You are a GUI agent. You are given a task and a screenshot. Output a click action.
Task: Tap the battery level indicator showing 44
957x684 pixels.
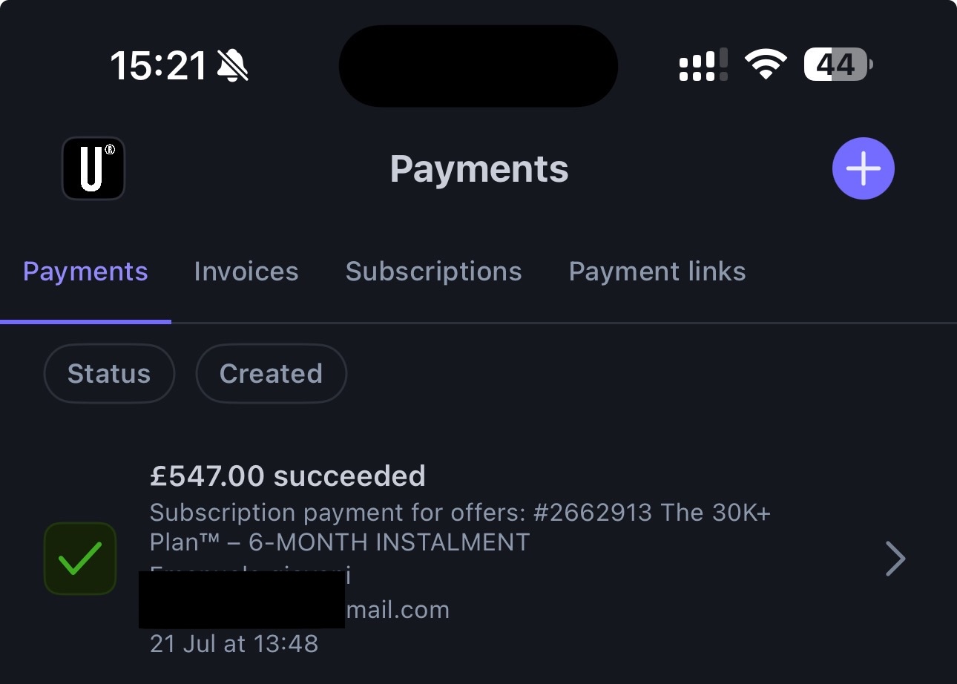[838, 65]
